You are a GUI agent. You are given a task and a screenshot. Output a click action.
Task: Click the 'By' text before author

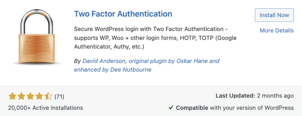point(78,61)
